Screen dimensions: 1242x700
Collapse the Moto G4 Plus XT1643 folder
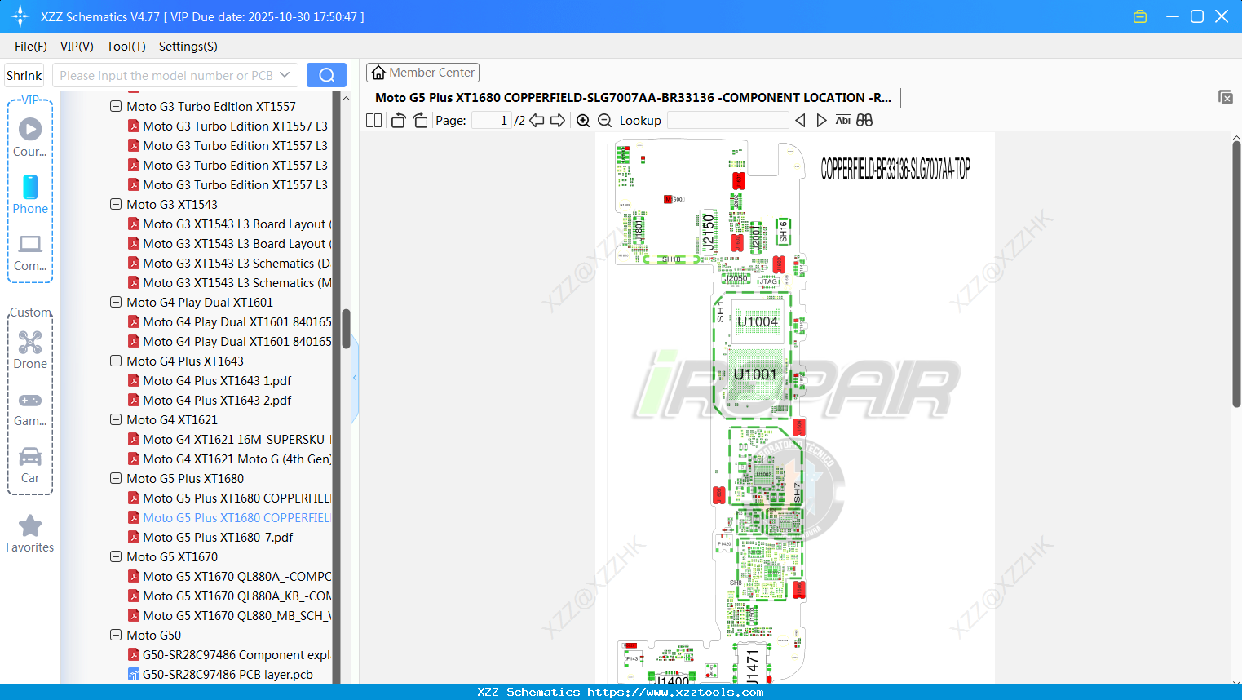click(116, 361)
